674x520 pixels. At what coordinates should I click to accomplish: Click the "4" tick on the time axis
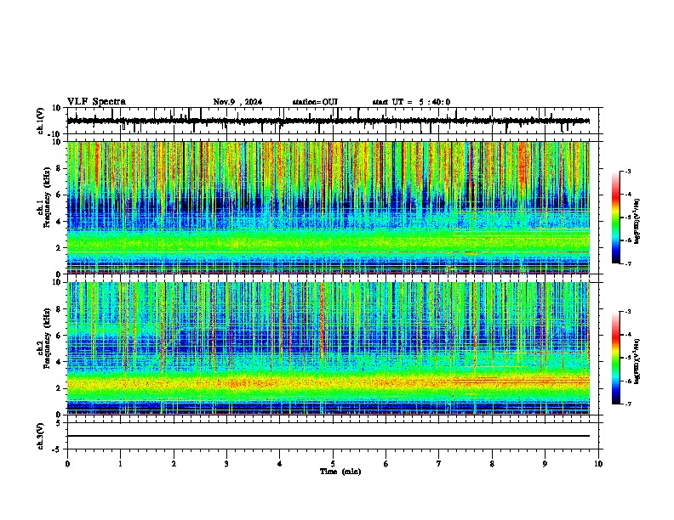pos(280,464)
